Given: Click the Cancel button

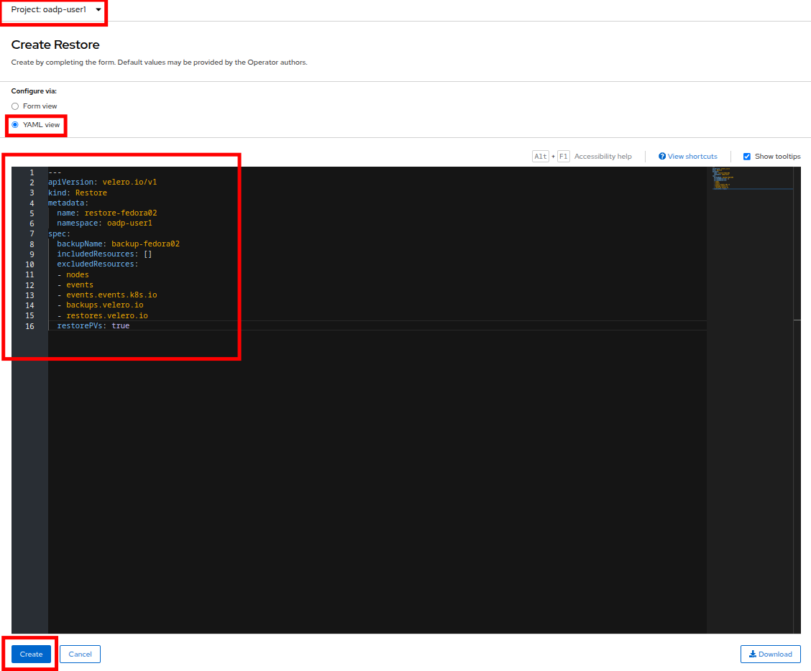Looking at the screenshot, I should coord(80,654).
